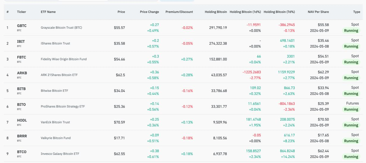Open Valkyrie Bitcoin Fund entry
The image size is (366, 163).
point(56,138)
